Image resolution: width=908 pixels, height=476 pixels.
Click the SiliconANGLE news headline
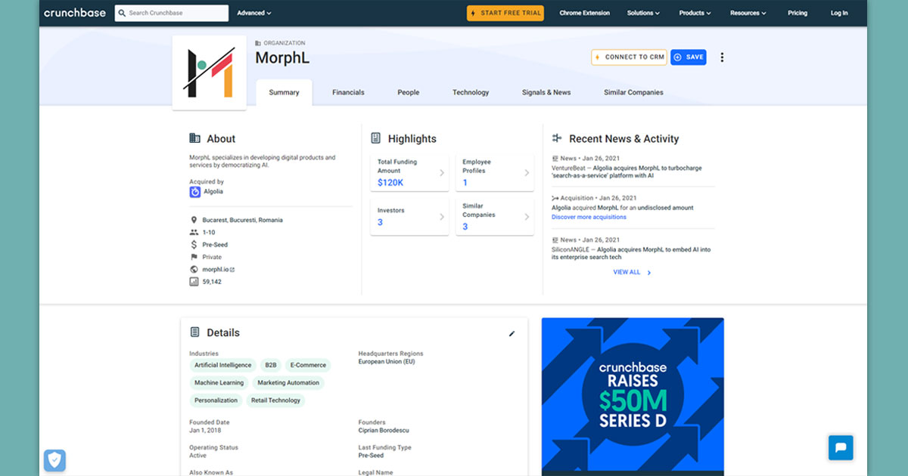tap(631, 253)
